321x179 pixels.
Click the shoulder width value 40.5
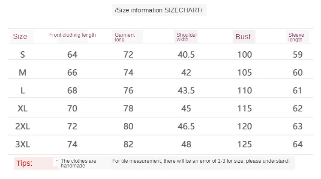(186, 55)
